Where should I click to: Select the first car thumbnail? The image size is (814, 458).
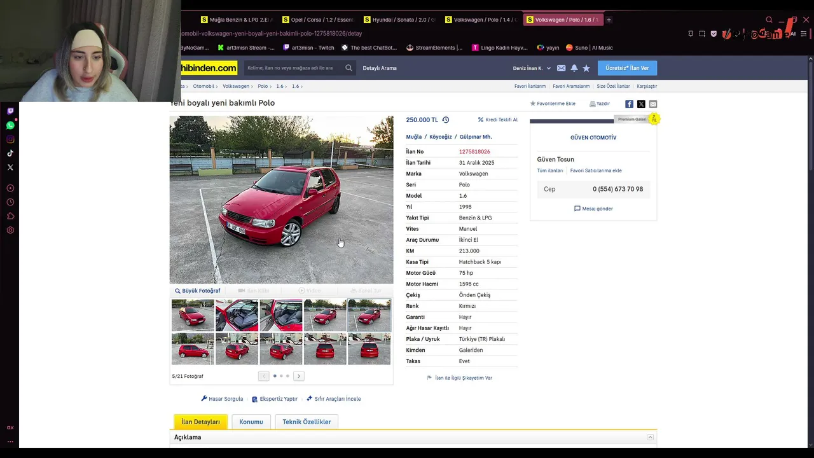pos(193,315)
